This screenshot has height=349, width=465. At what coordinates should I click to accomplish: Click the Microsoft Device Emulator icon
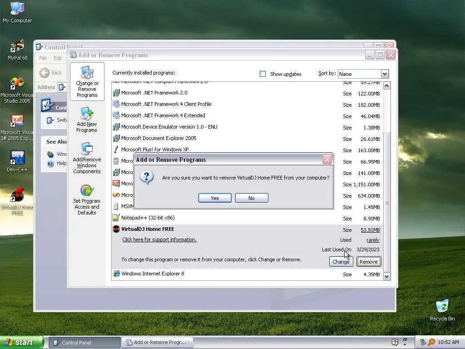116,127
